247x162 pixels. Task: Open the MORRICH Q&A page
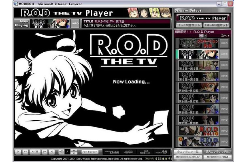pyautogui.click(x=217, y=157)
